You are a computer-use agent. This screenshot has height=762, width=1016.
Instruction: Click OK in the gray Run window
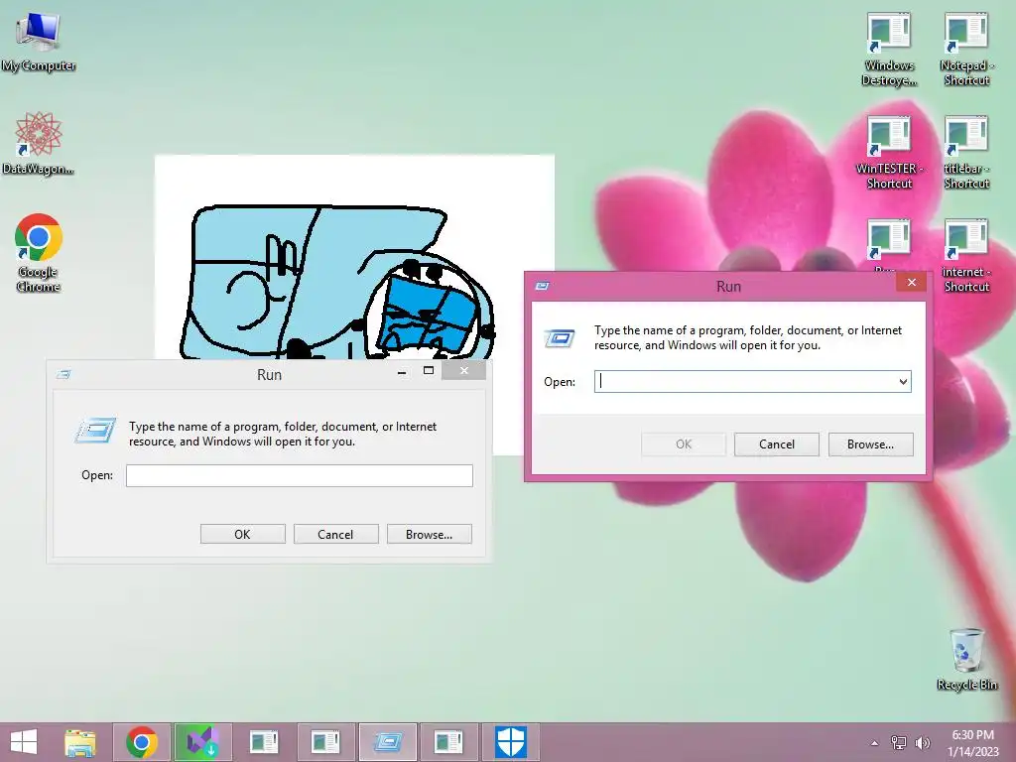pyautogui.click(x=242, y=535)
